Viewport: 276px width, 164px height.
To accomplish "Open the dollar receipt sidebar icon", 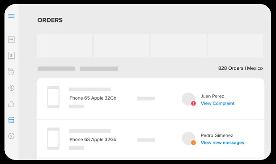I will click(x=11, y=55).
